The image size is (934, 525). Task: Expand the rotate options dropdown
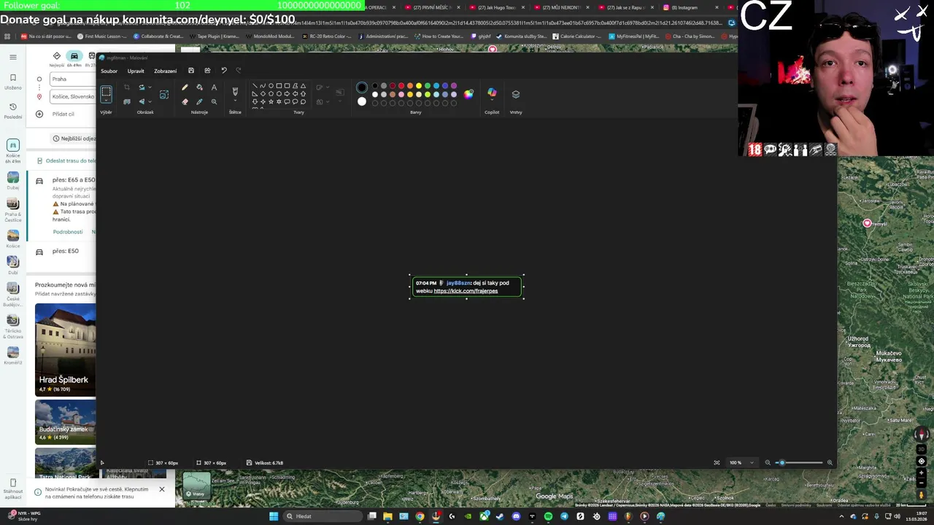150,87
